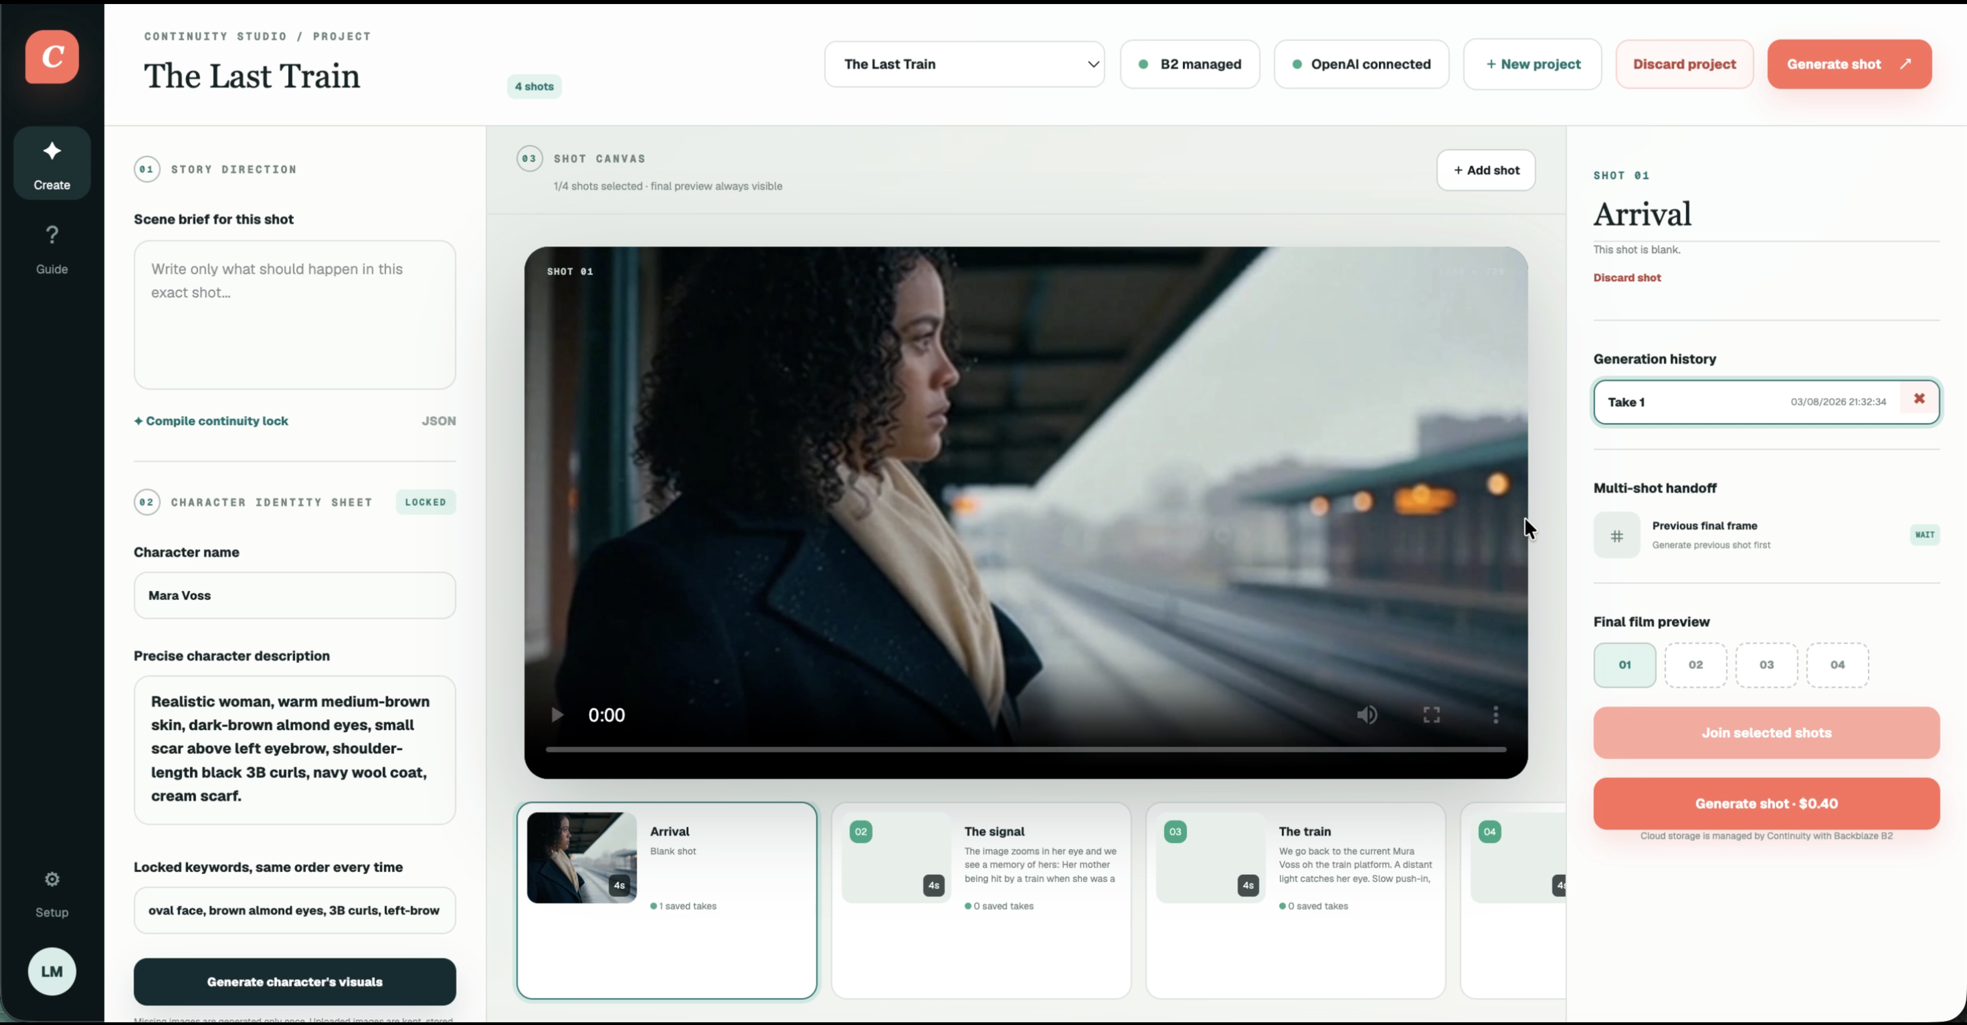Enter fullscreen for the video preview
The image size is (1967, 1025).
coord(1432,715)
